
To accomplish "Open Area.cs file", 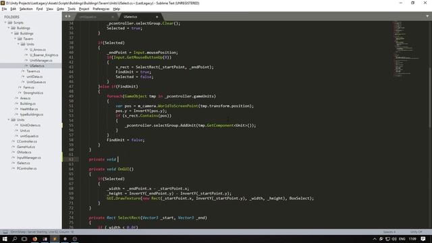I will point(25,98).
